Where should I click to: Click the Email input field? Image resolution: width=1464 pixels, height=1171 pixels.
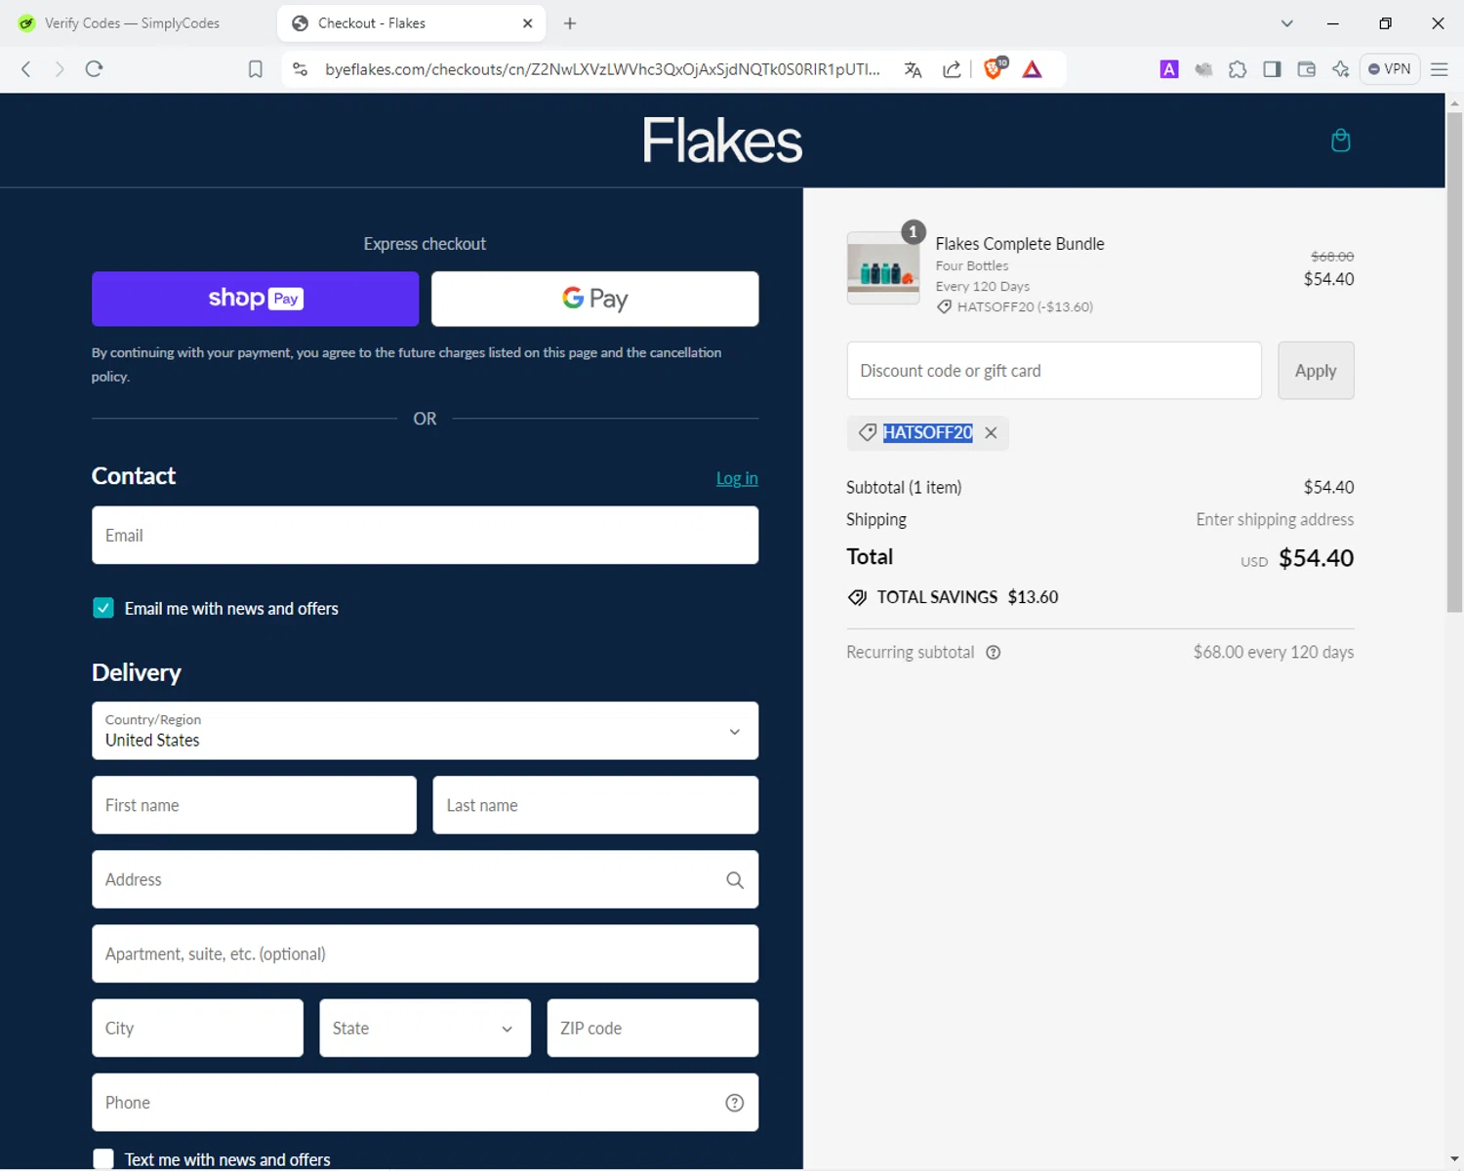click(425, 535)
